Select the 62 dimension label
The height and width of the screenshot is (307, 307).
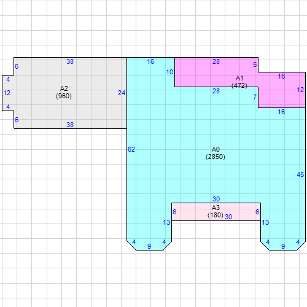coord(131,149)
